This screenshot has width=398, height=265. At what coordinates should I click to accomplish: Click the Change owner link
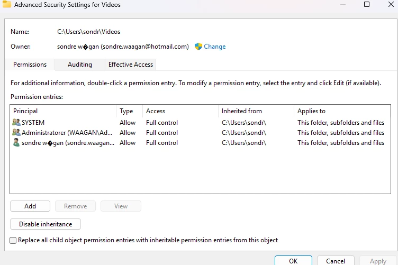click(x=214, y=47)
